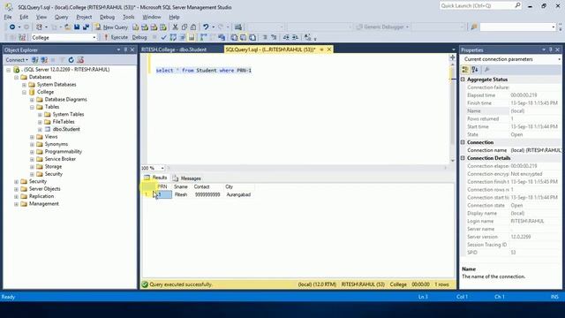Image resolution: width=565 pixels, height=318 pixels.
Task: Click the Navigate Backward icon
Action: coord(12,27)
